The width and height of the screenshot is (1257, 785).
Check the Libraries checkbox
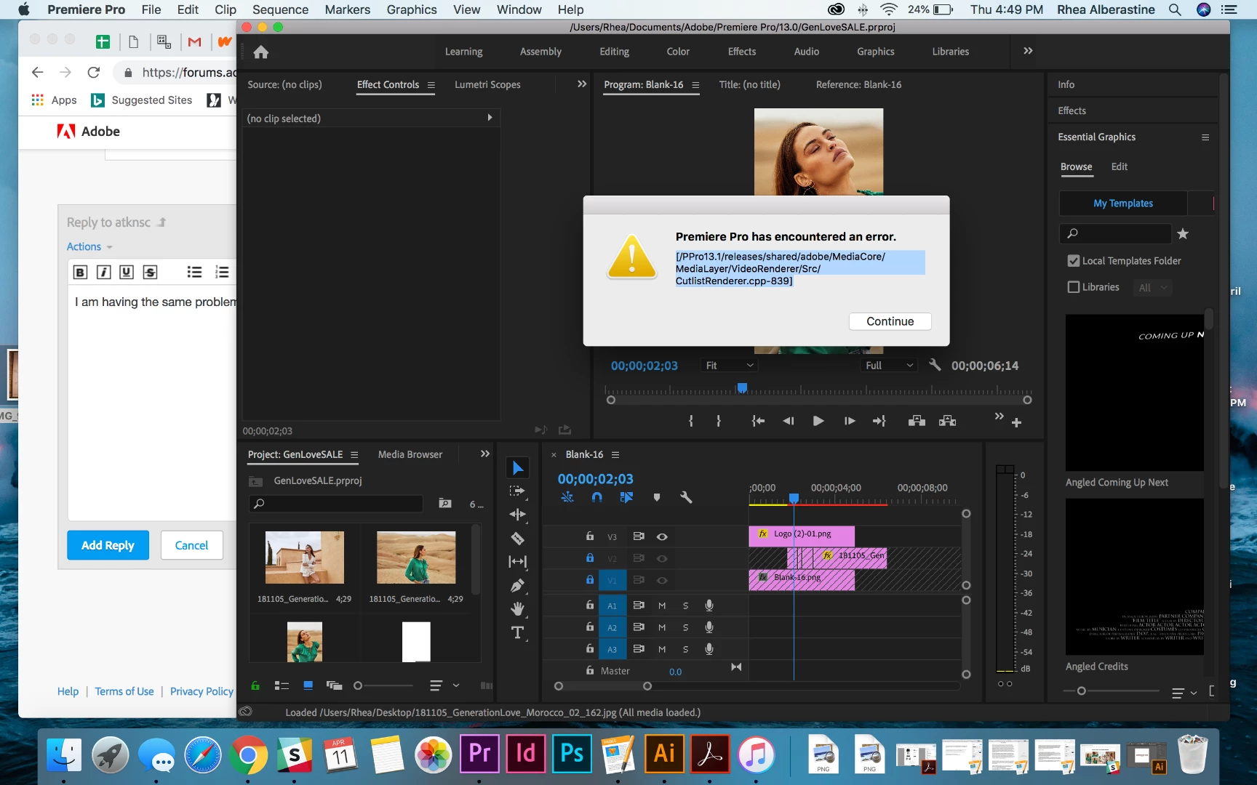click(x=1073, y=287)
